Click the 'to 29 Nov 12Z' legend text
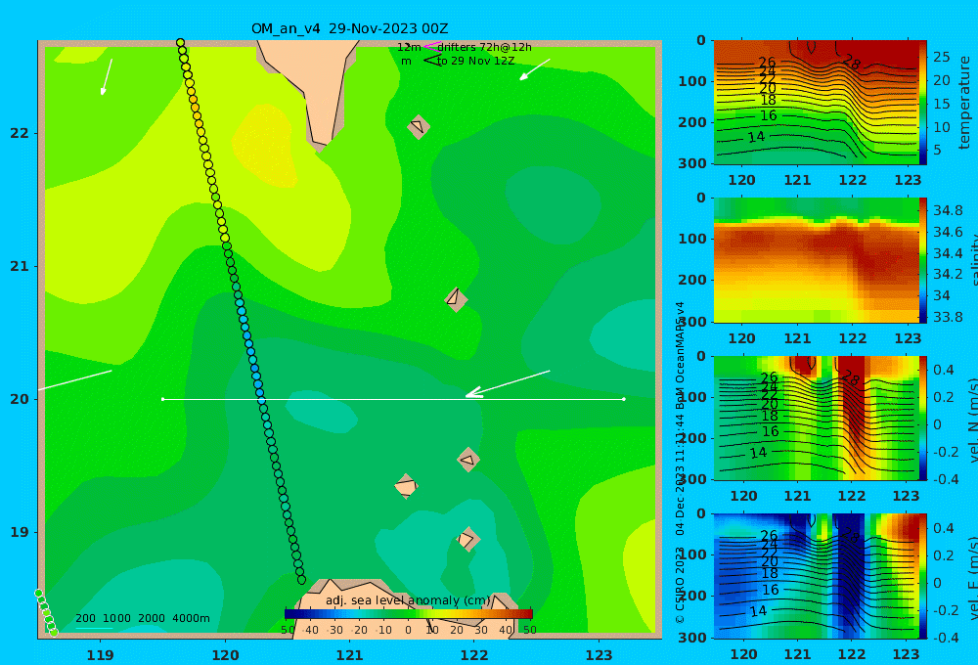Viewport: 978px width, 665px height. pos(476,61)
